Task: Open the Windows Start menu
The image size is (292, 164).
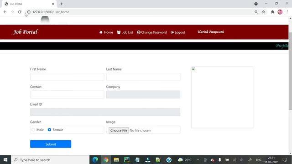Action: [x=5, y=160]
